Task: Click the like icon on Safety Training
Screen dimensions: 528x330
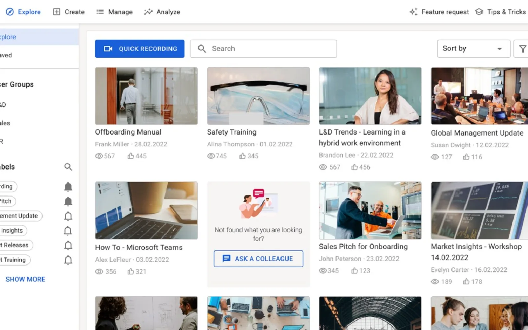Action: tap(243, 156)
